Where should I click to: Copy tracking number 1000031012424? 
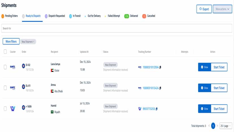pyautogui.click(x=160, y=88)
